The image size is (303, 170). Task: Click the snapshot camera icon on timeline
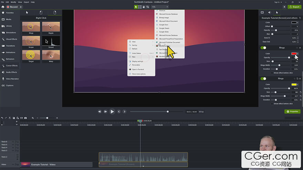[25, 118]
